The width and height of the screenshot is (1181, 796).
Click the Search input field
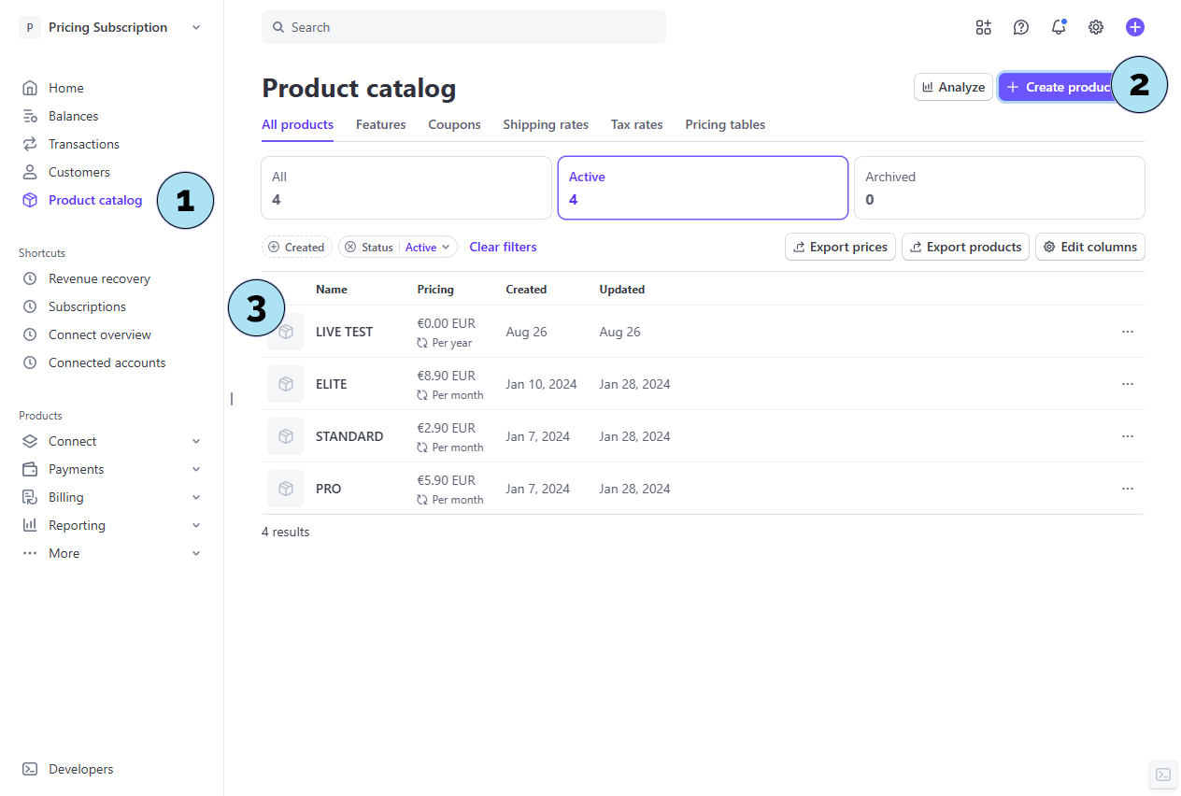[x=463, y=27]
